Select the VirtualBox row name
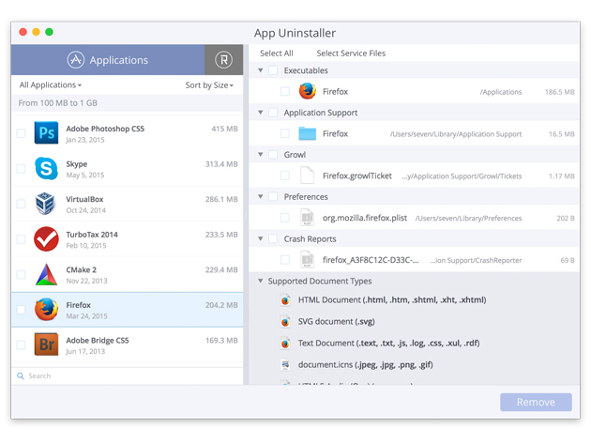Viewport: 591px width, 444px height. coord(84,199)
